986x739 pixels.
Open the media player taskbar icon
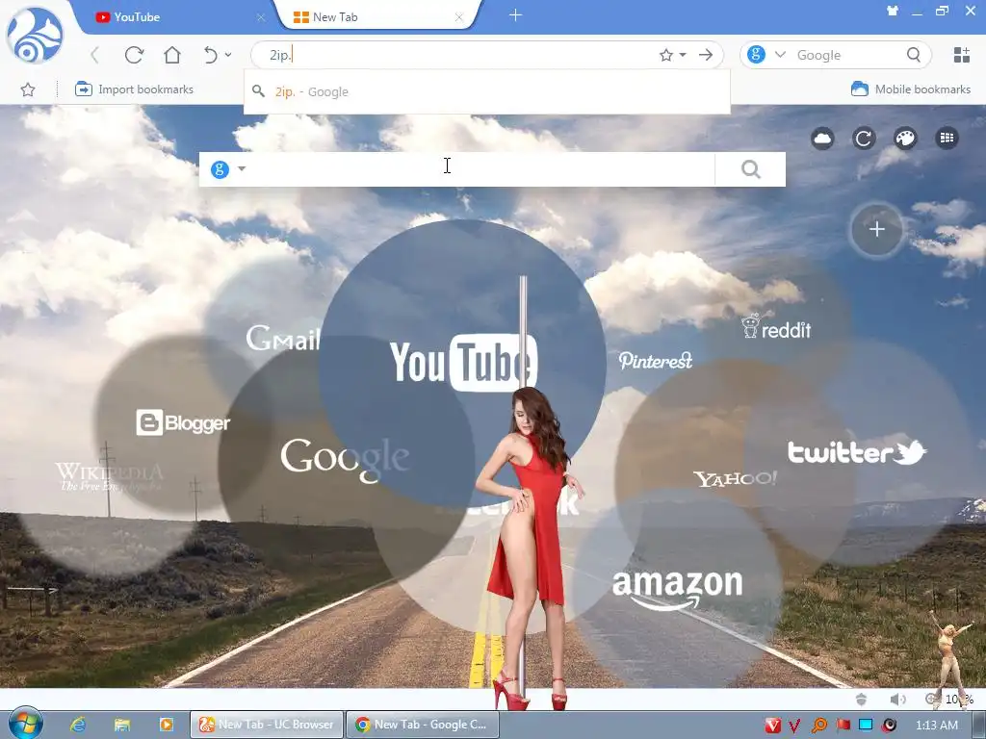coord(166,725)
